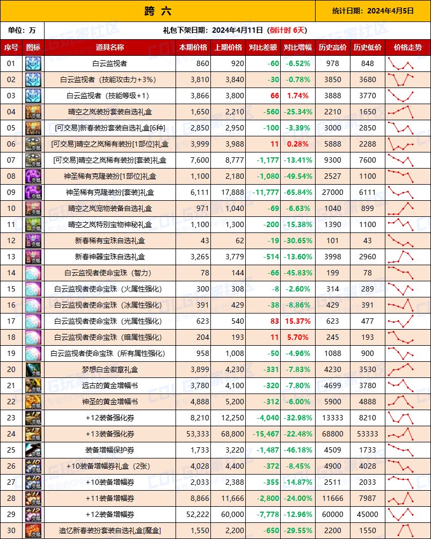Viewport: 431px width, 539px height.
Task: Click the 单位：万 cell
Action: click(x=22, y=30)
